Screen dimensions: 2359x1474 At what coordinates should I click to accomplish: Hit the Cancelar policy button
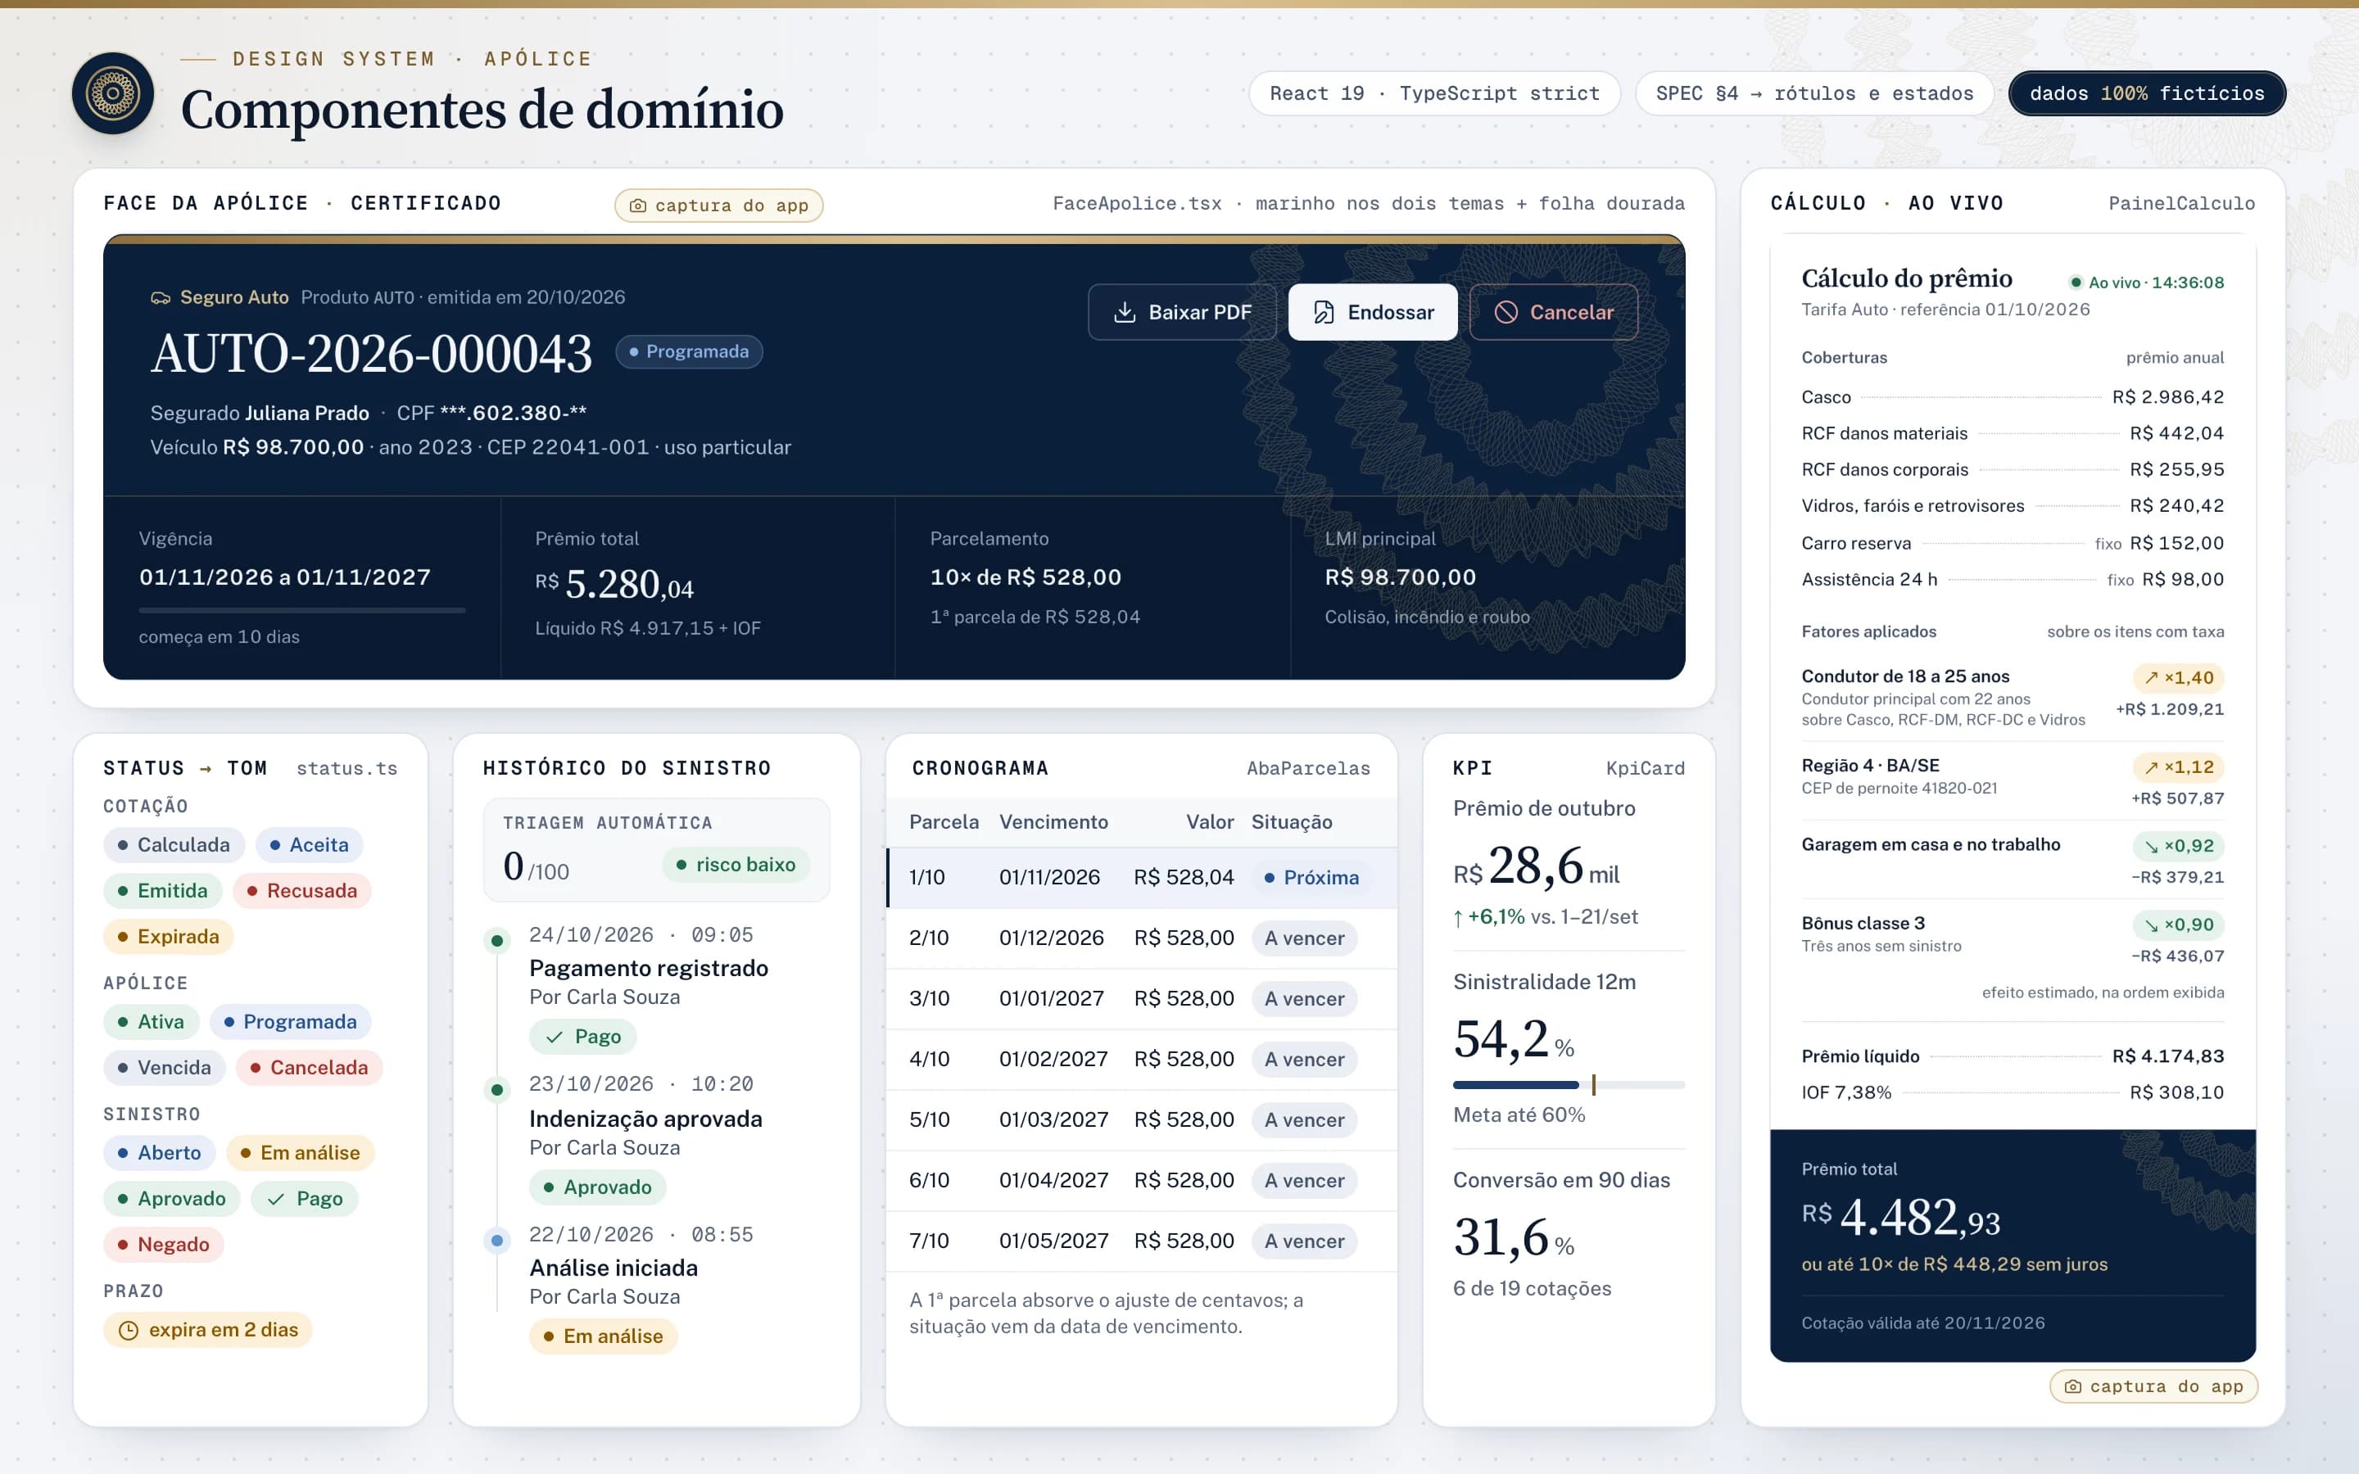click(x=1553, y=312)
